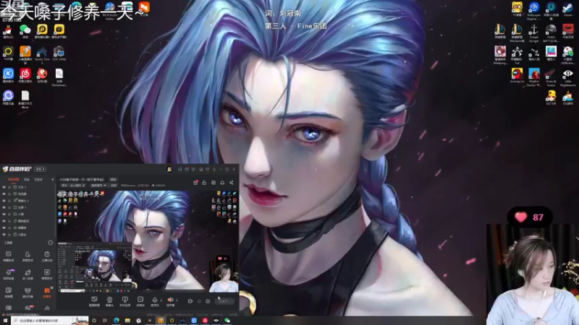Open the user avatar in companion title bar
The width and height of the screenshot is (579, 325).
[x=169, y=170]
